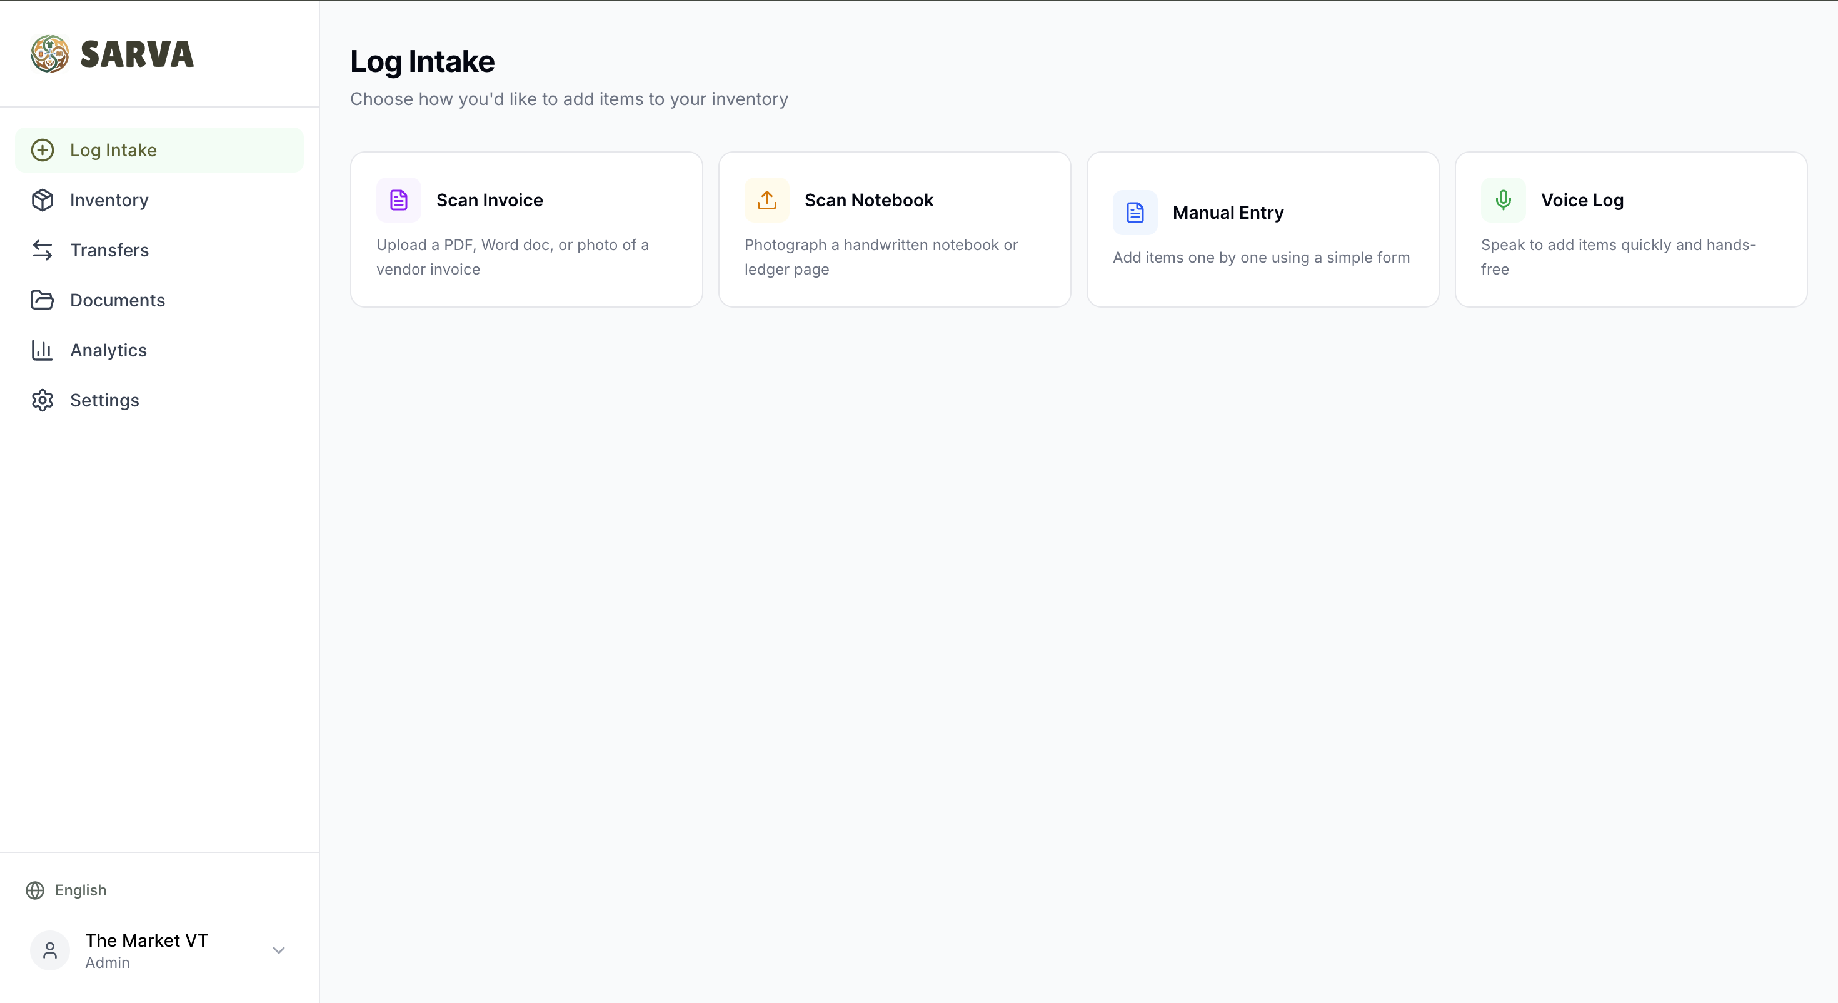Click the orange Scan Notebook upload icon
1838x1003 pixels.
click(x=766, y=200)
